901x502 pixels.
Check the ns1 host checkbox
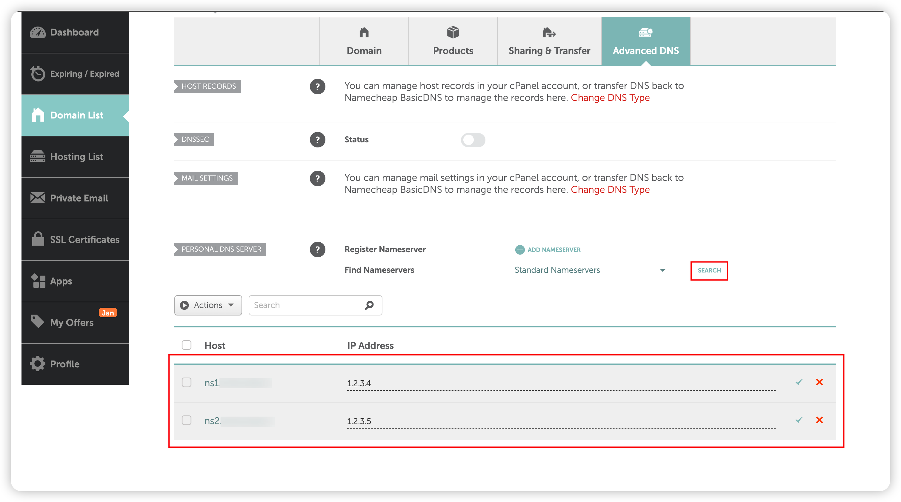pyautogui.click(x=186, y=382)
